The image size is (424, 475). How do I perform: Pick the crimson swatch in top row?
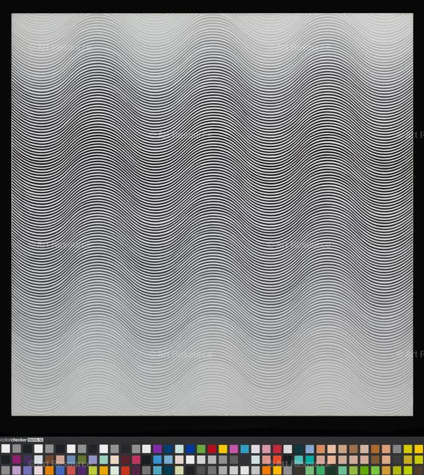point(277,449)
